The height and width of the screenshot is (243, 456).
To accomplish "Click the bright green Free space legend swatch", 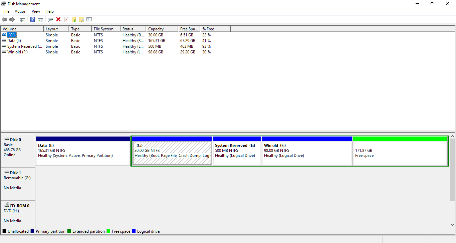I will [x=108, y=231].
